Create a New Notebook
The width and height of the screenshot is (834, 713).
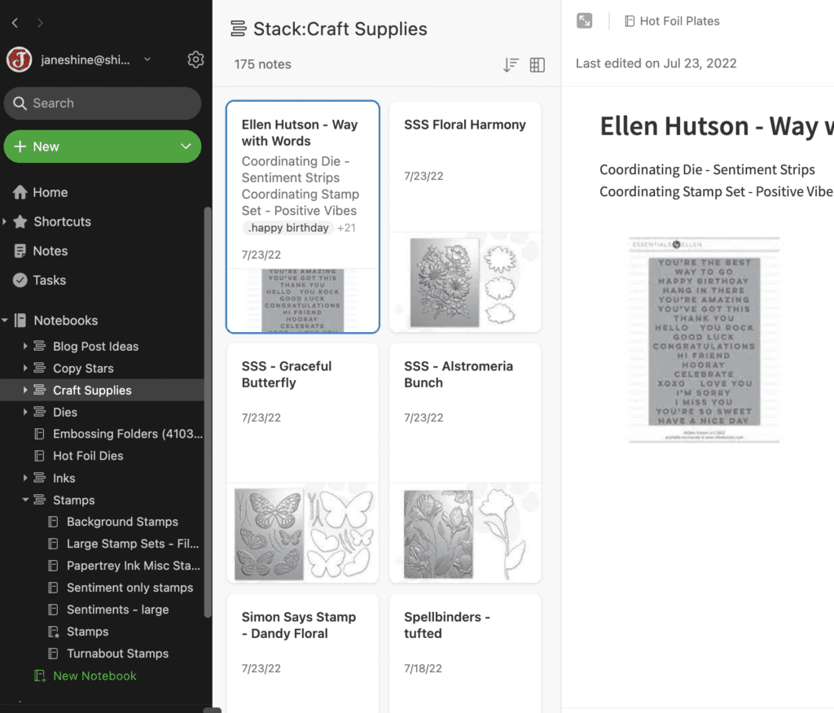[94, 676]
